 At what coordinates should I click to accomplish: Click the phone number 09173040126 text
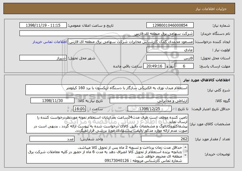click(117, 161)
